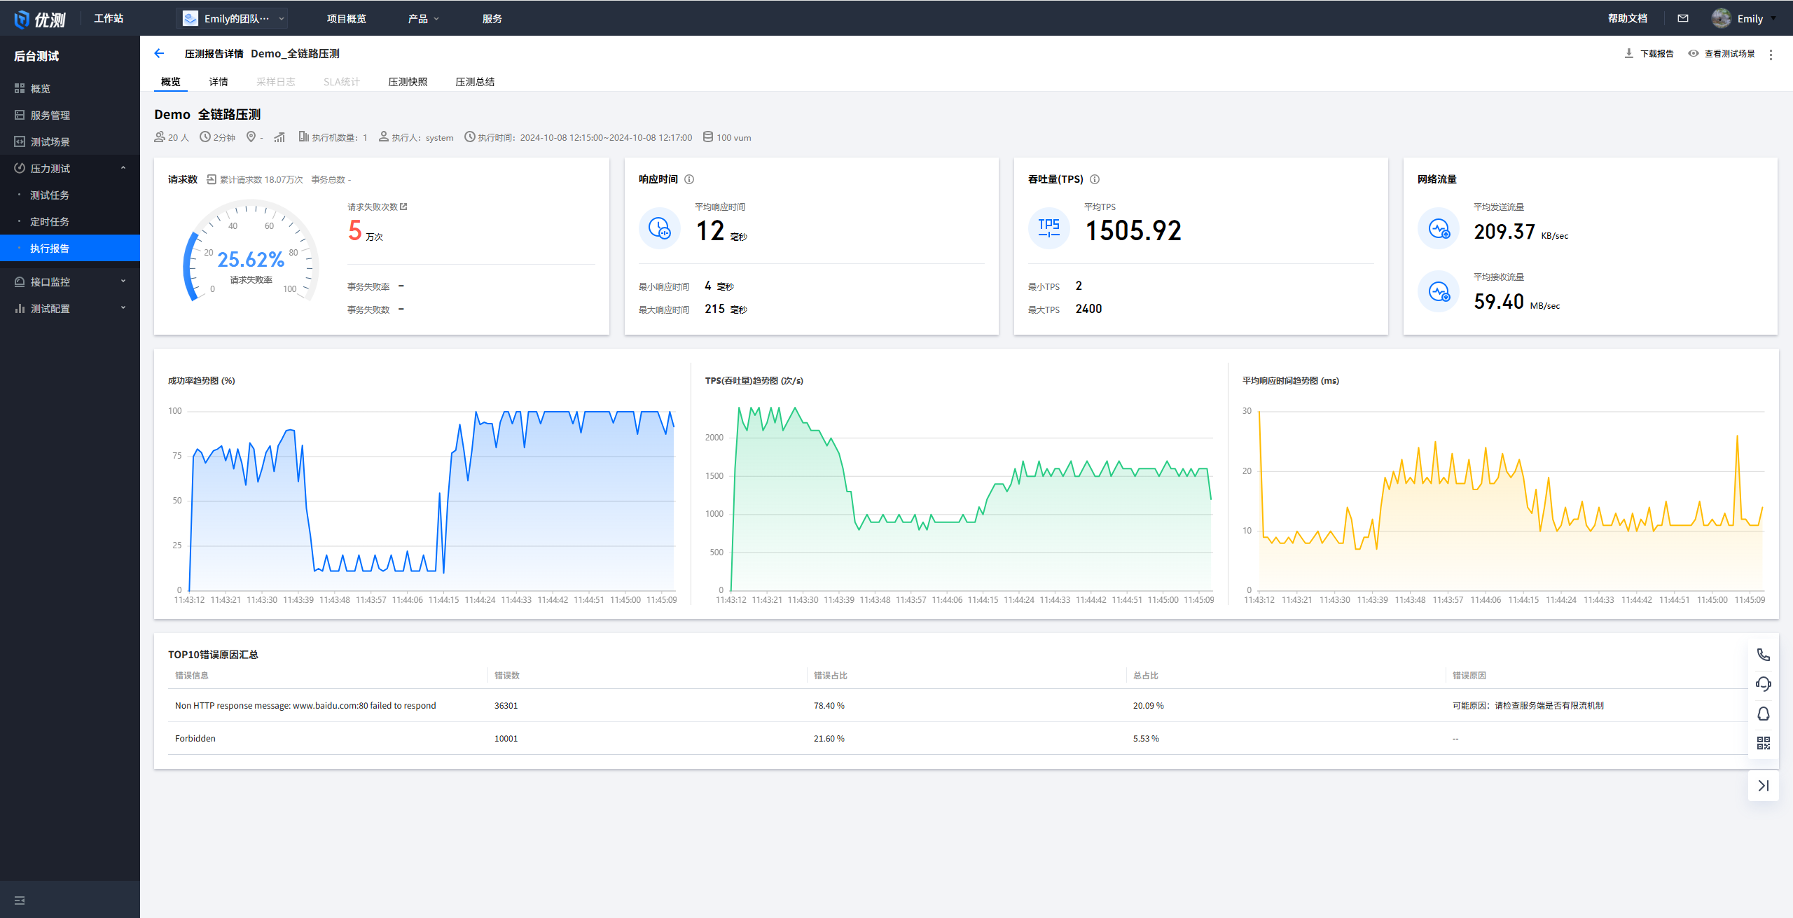Open 帮助文档 link in header

pyautogui.click(x=1627, y=18)
